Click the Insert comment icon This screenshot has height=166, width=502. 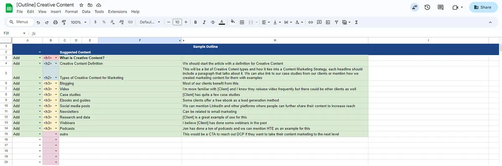pyautogui.click(x=319, y=22)
